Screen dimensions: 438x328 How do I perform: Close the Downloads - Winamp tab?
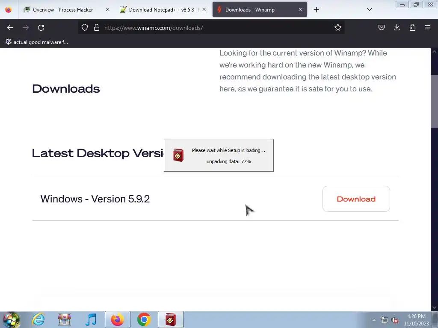point(300,9)
